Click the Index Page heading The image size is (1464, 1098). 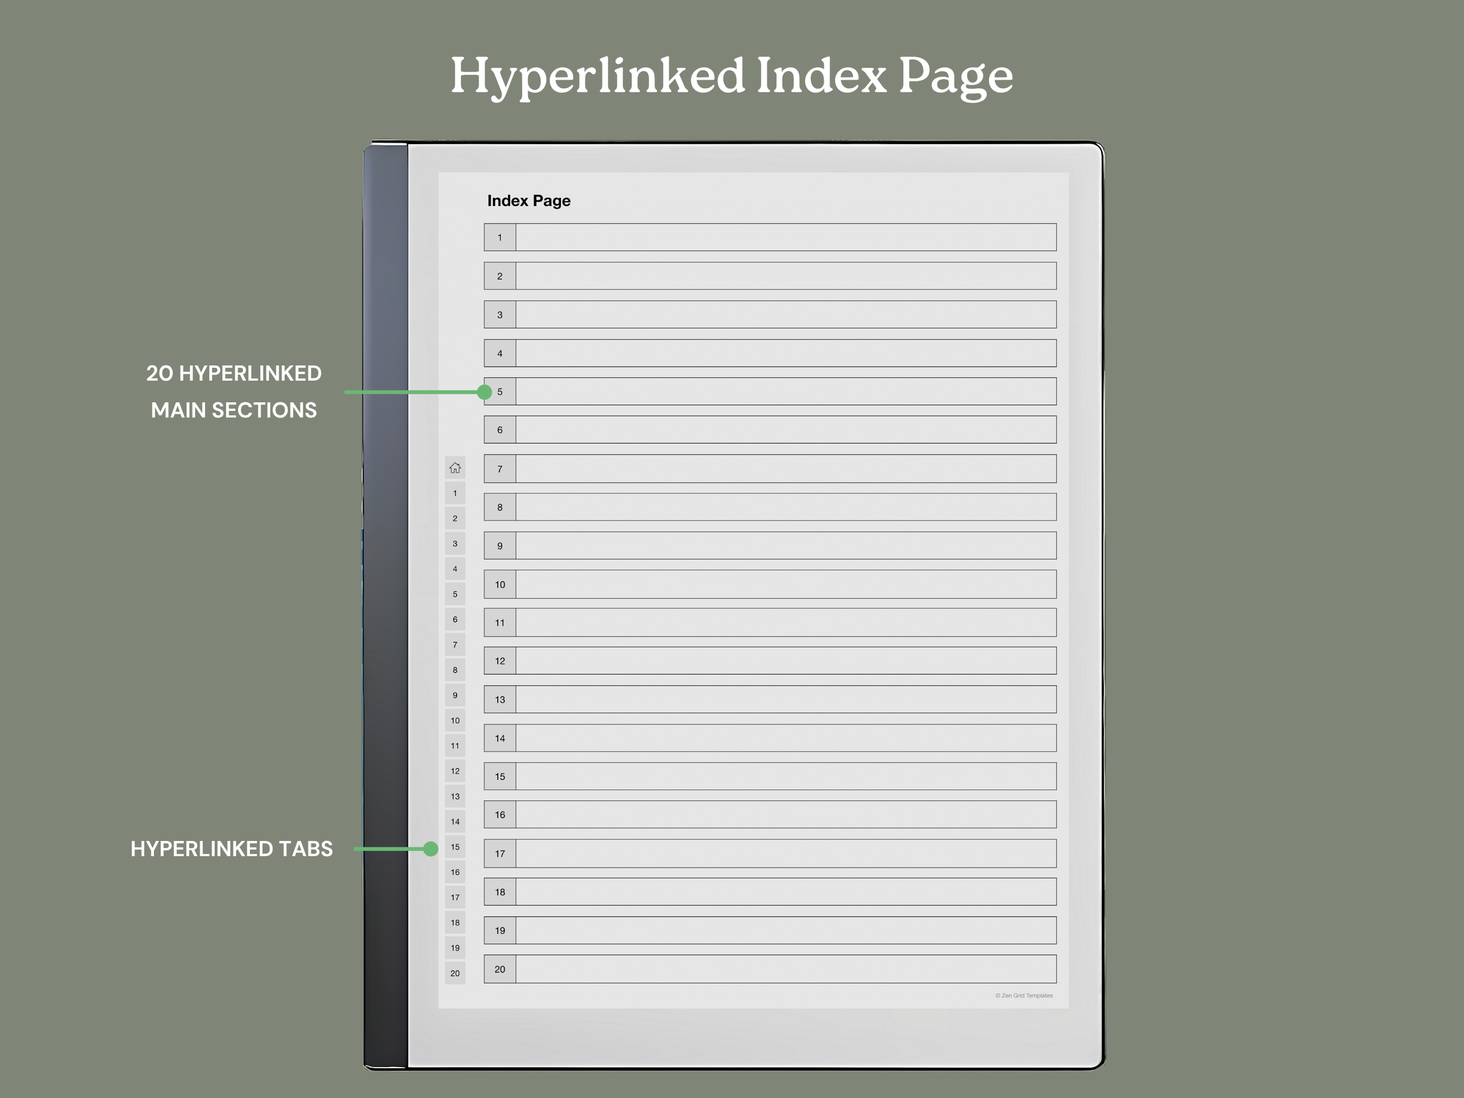[x=528, y=200]
